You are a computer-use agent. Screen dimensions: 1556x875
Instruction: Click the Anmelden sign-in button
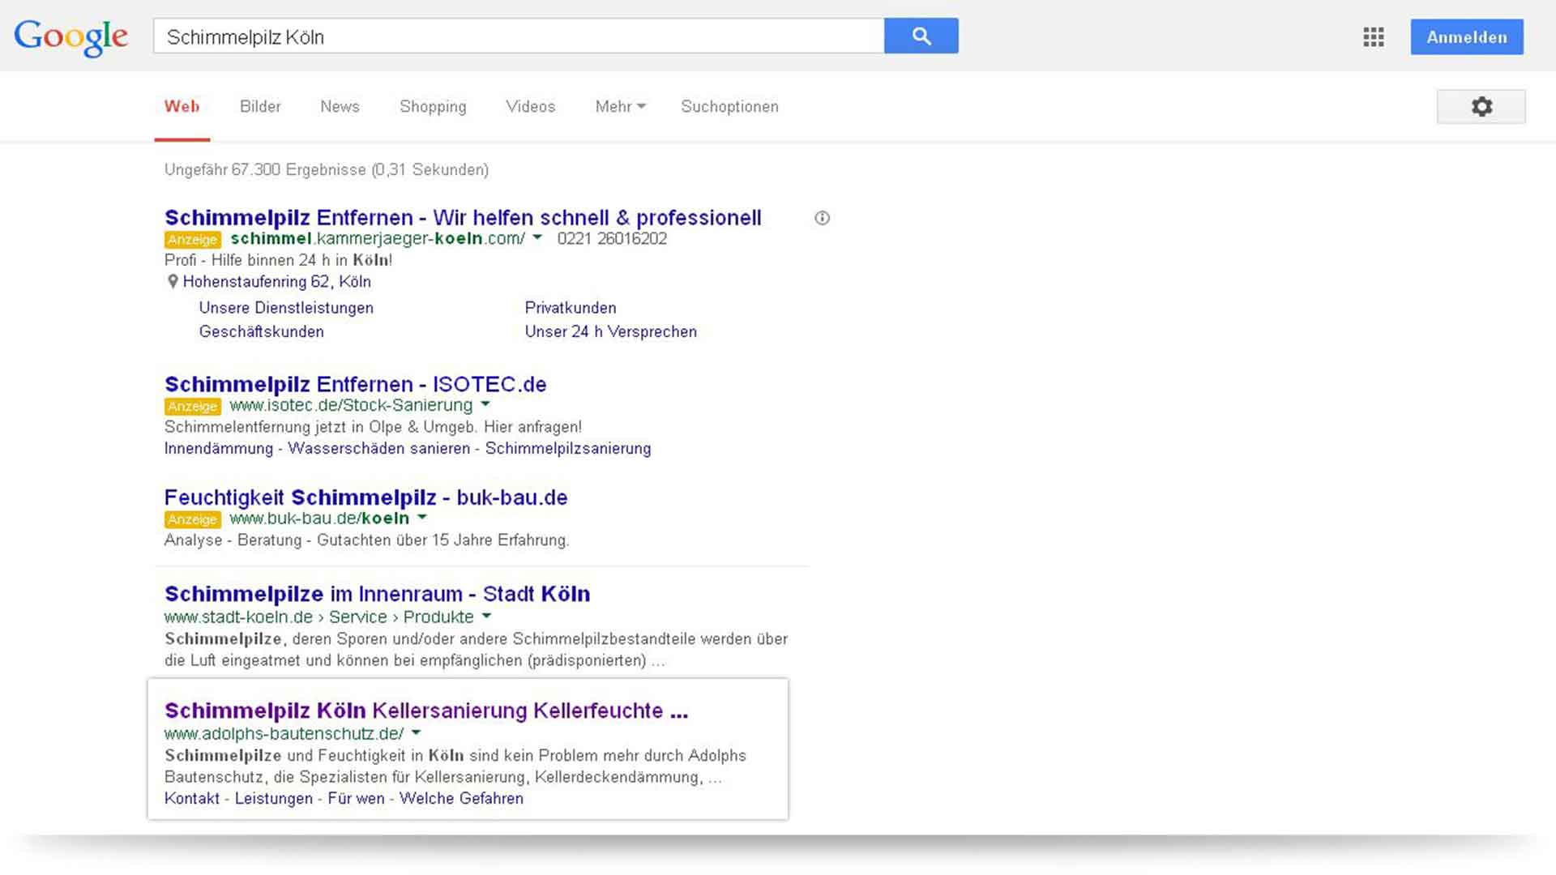coord(1467,37)
